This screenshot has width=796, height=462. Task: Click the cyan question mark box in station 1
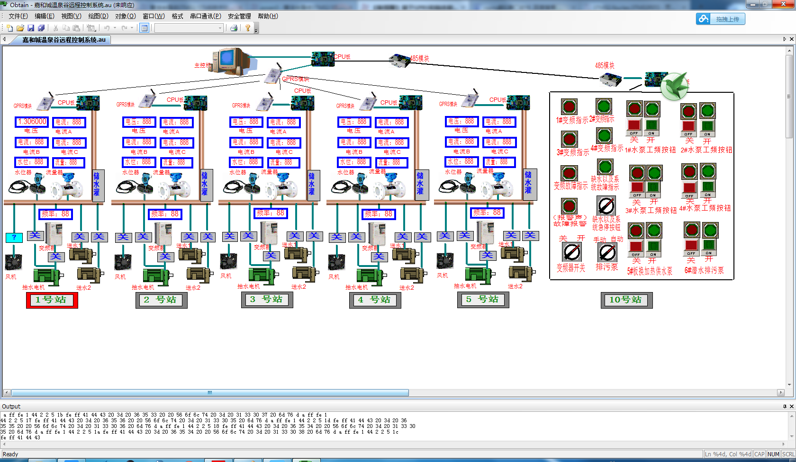(14, 237)
